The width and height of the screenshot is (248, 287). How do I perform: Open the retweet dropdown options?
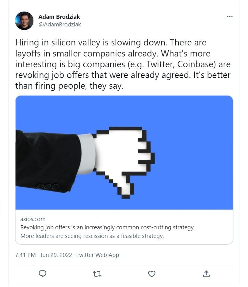(x=97, y=273)
